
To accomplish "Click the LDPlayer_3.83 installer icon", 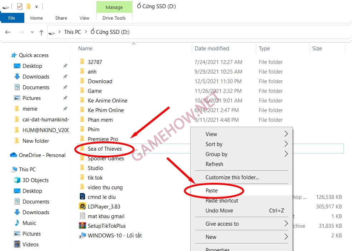I will tap(82, 206).
